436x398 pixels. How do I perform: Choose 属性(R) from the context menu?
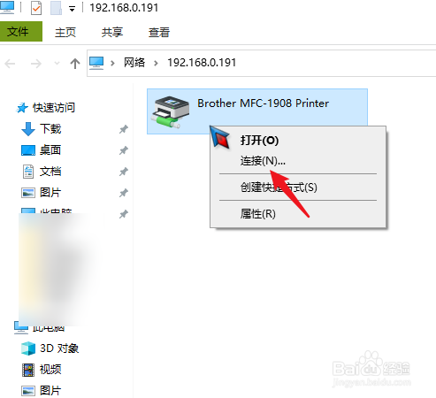coord(257,214)
